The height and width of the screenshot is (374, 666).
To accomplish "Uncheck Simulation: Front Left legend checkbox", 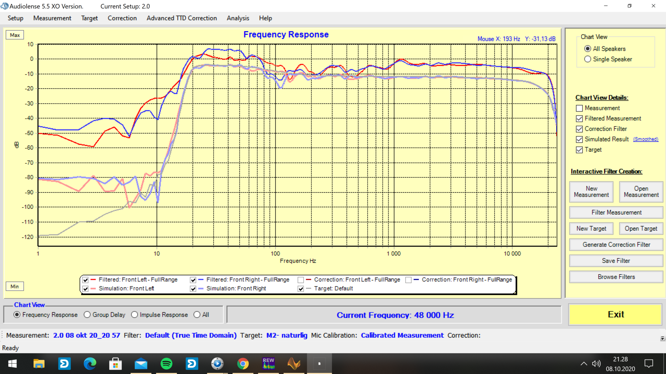I will coord(85,288).
